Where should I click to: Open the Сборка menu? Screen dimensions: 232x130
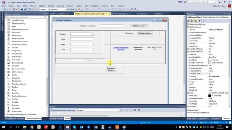[42, 6]
